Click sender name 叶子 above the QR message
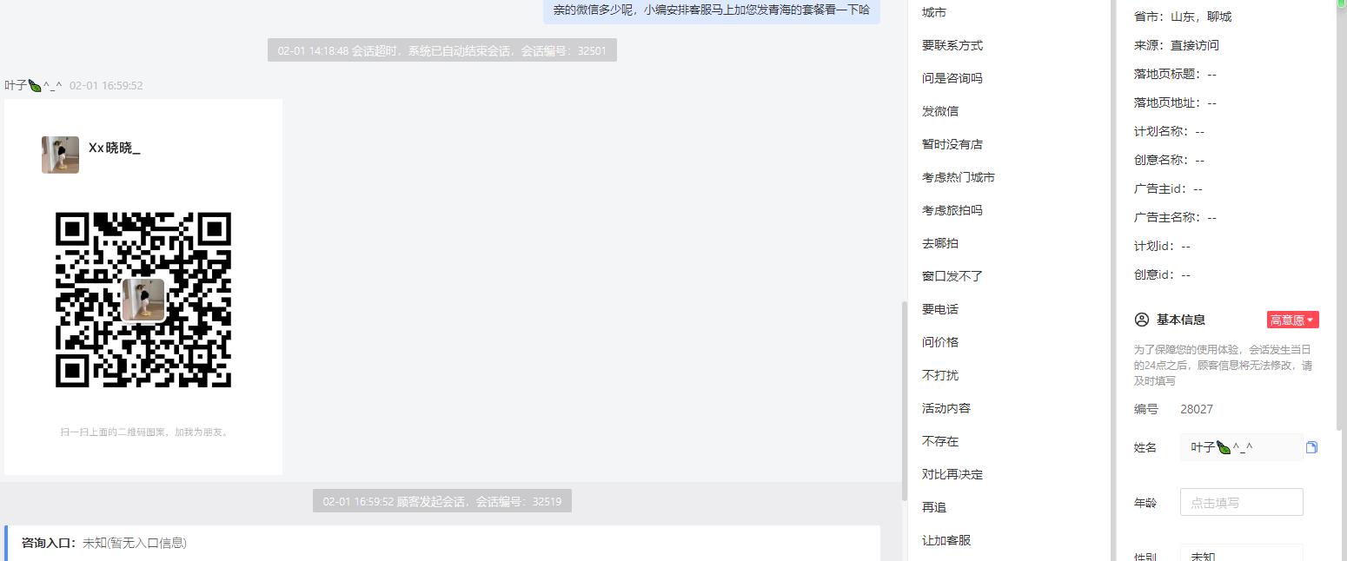Viewport: 1347px width, 561px height. (x=33, y=85)
